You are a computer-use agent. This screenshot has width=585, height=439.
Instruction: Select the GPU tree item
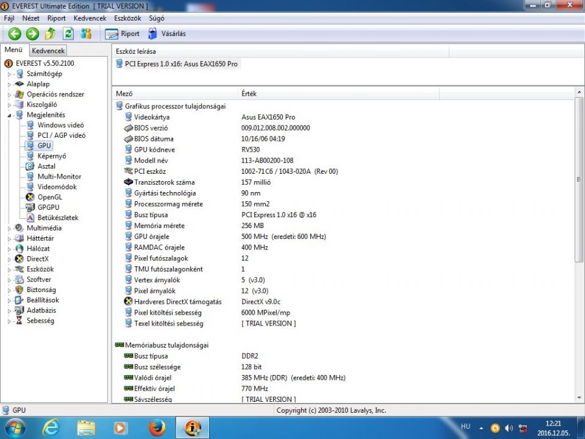(x=44, y=146)
